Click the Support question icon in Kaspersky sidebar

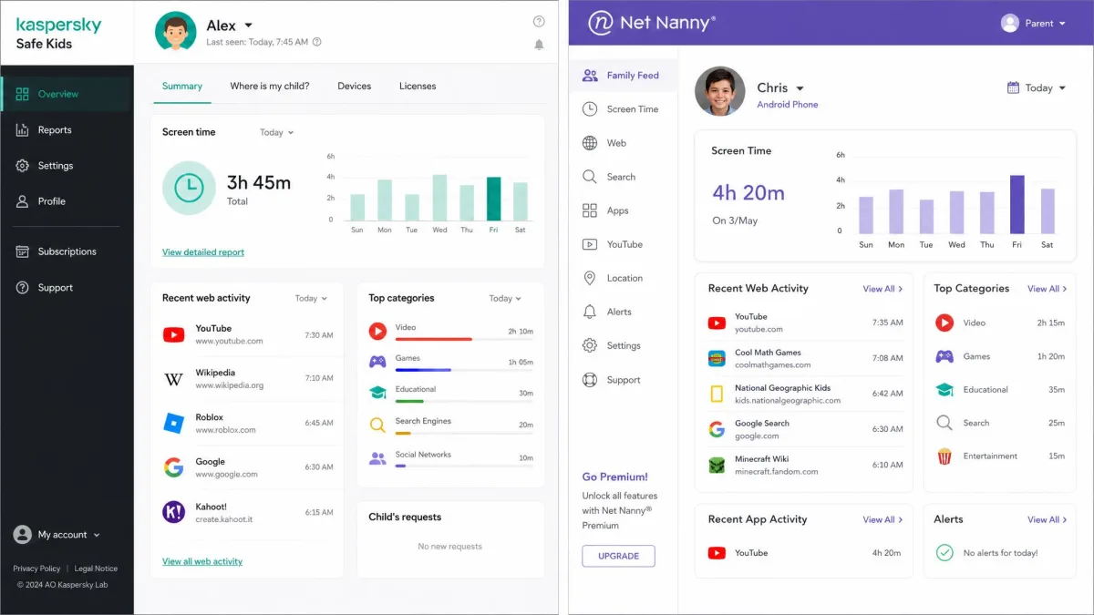point(23,288)
